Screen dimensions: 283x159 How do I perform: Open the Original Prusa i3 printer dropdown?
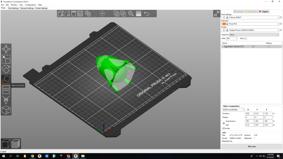pos(250,30)
